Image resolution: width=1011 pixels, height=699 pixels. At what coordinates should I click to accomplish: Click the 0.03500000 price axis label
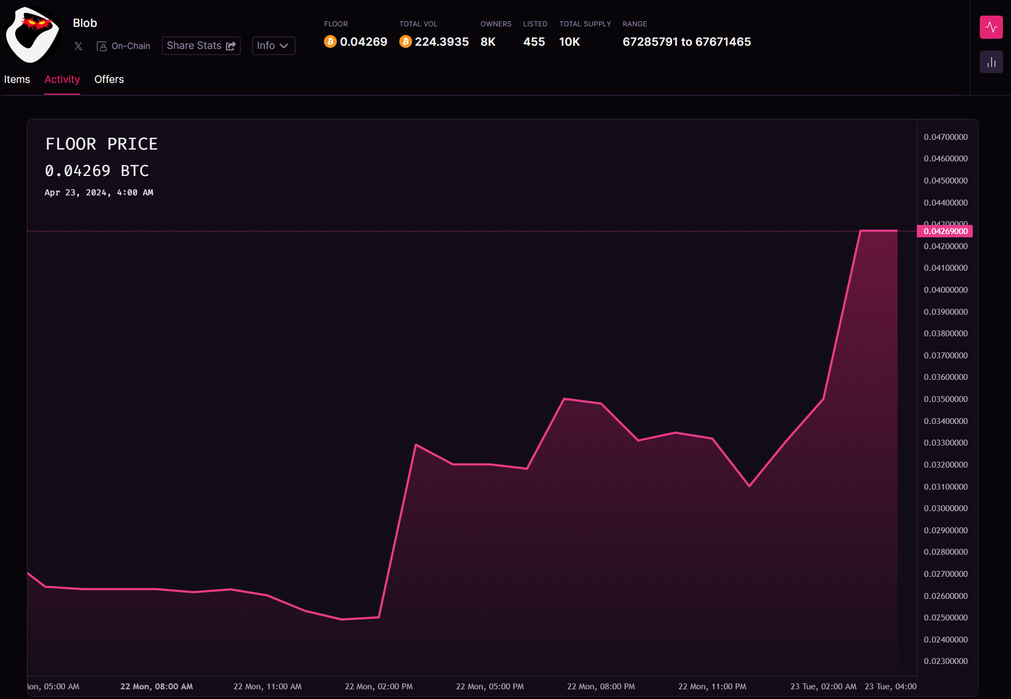945,399
